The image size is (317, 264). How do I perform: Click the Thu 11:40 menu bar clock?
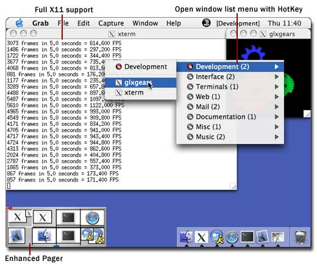pyautogui.click(x=285, y=23)
